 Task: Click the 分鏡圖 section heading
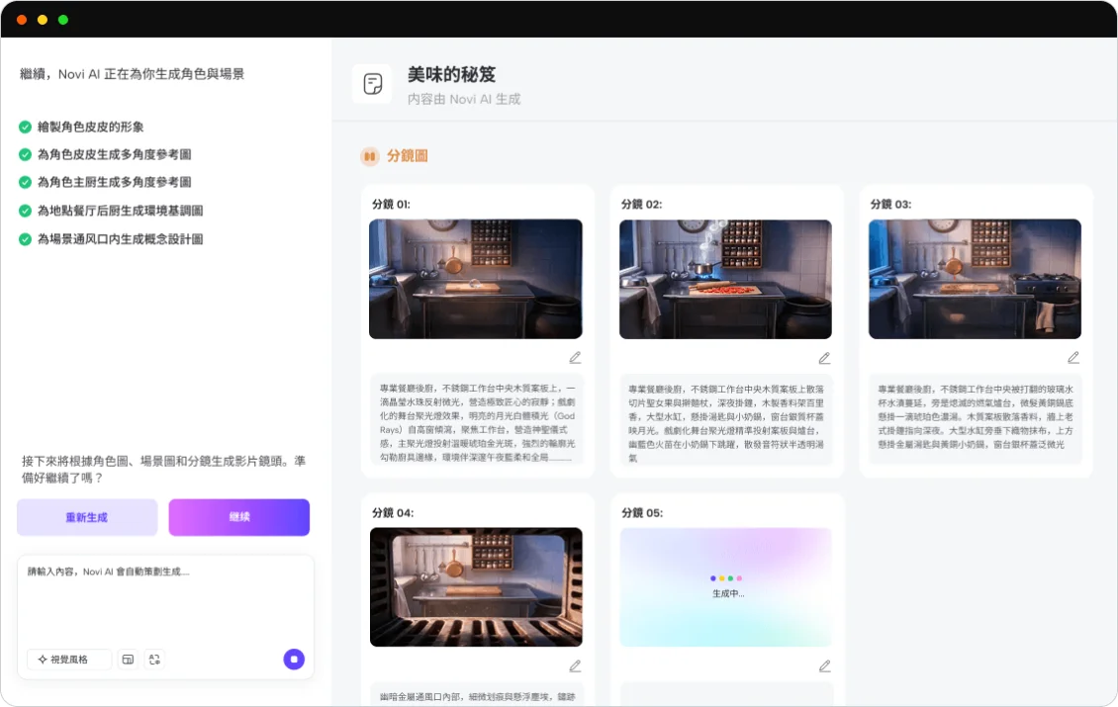click(x=407, y=156)
